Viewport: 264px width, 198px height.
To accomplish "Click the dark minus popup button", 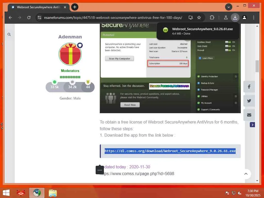I will click(100, 170).
